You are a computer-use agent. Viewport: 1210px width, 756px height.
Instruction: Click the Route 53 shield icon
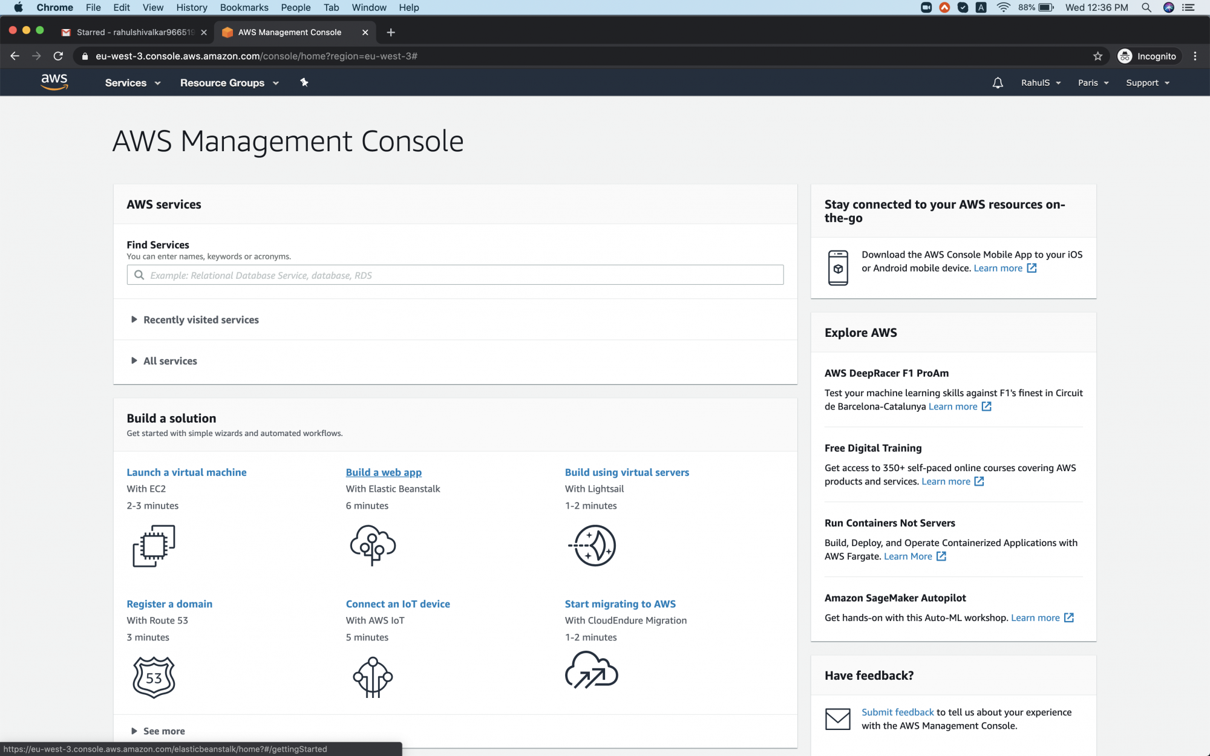[x=153, y=677]
